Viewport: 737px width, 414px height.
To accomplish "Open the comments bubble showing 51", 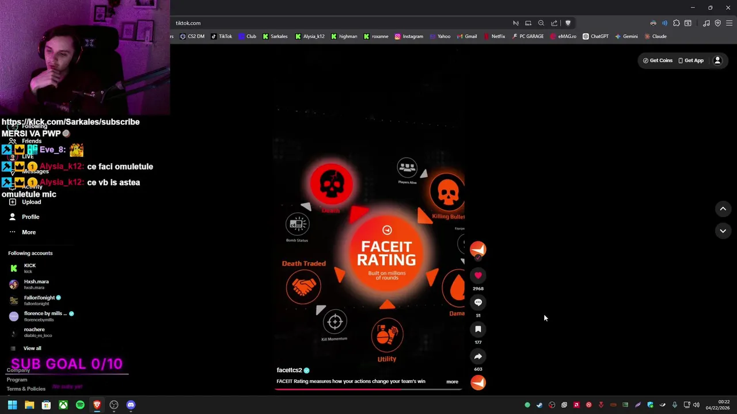I will (x=478, y=302).
